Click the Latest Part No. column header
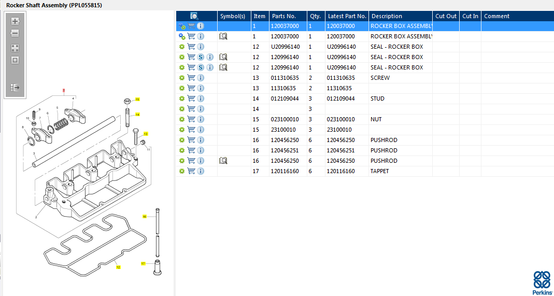Image resolution: width=554 pixels, height=296 pixels. [x=347, y=16]
